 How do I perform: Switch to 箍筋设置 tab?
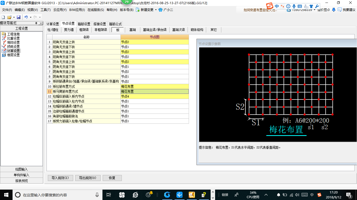coord(84,24)
